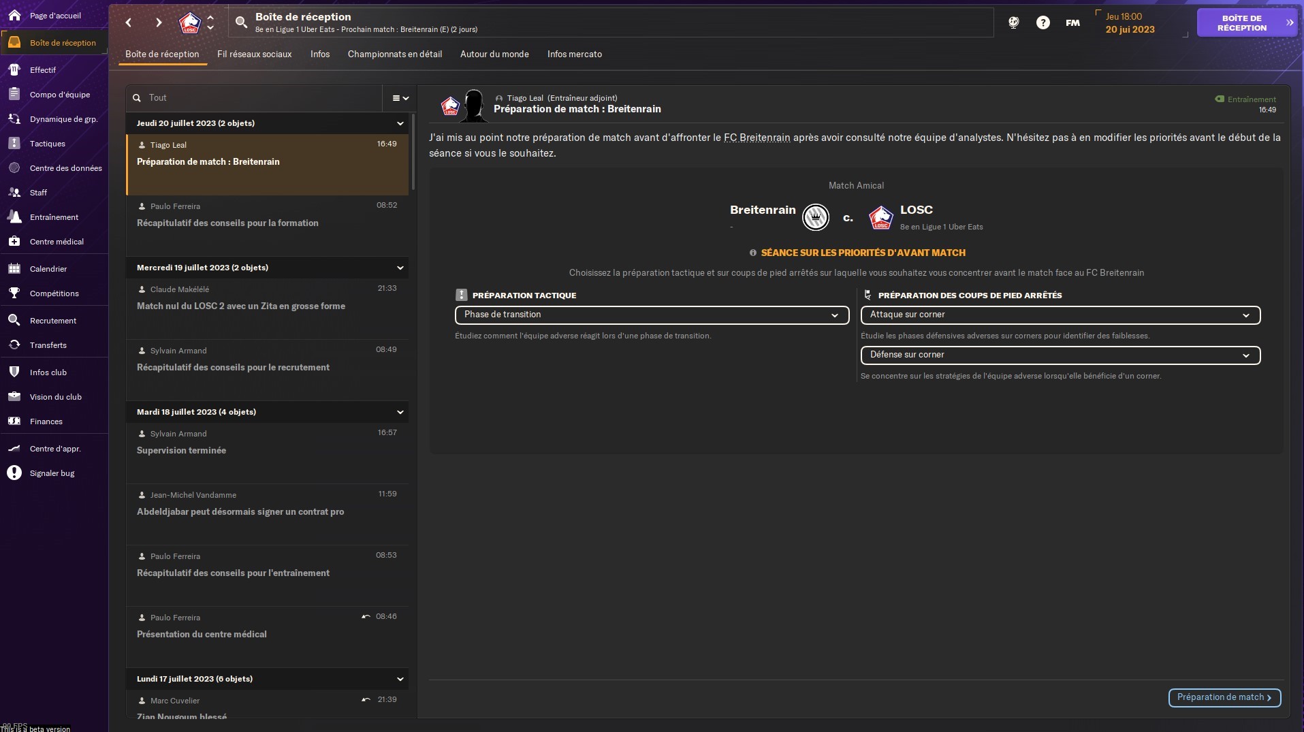This screenshot has height=732, width=1304.
Task: Open Dynamique de grp. icon
Action: (x=14, y=118)
